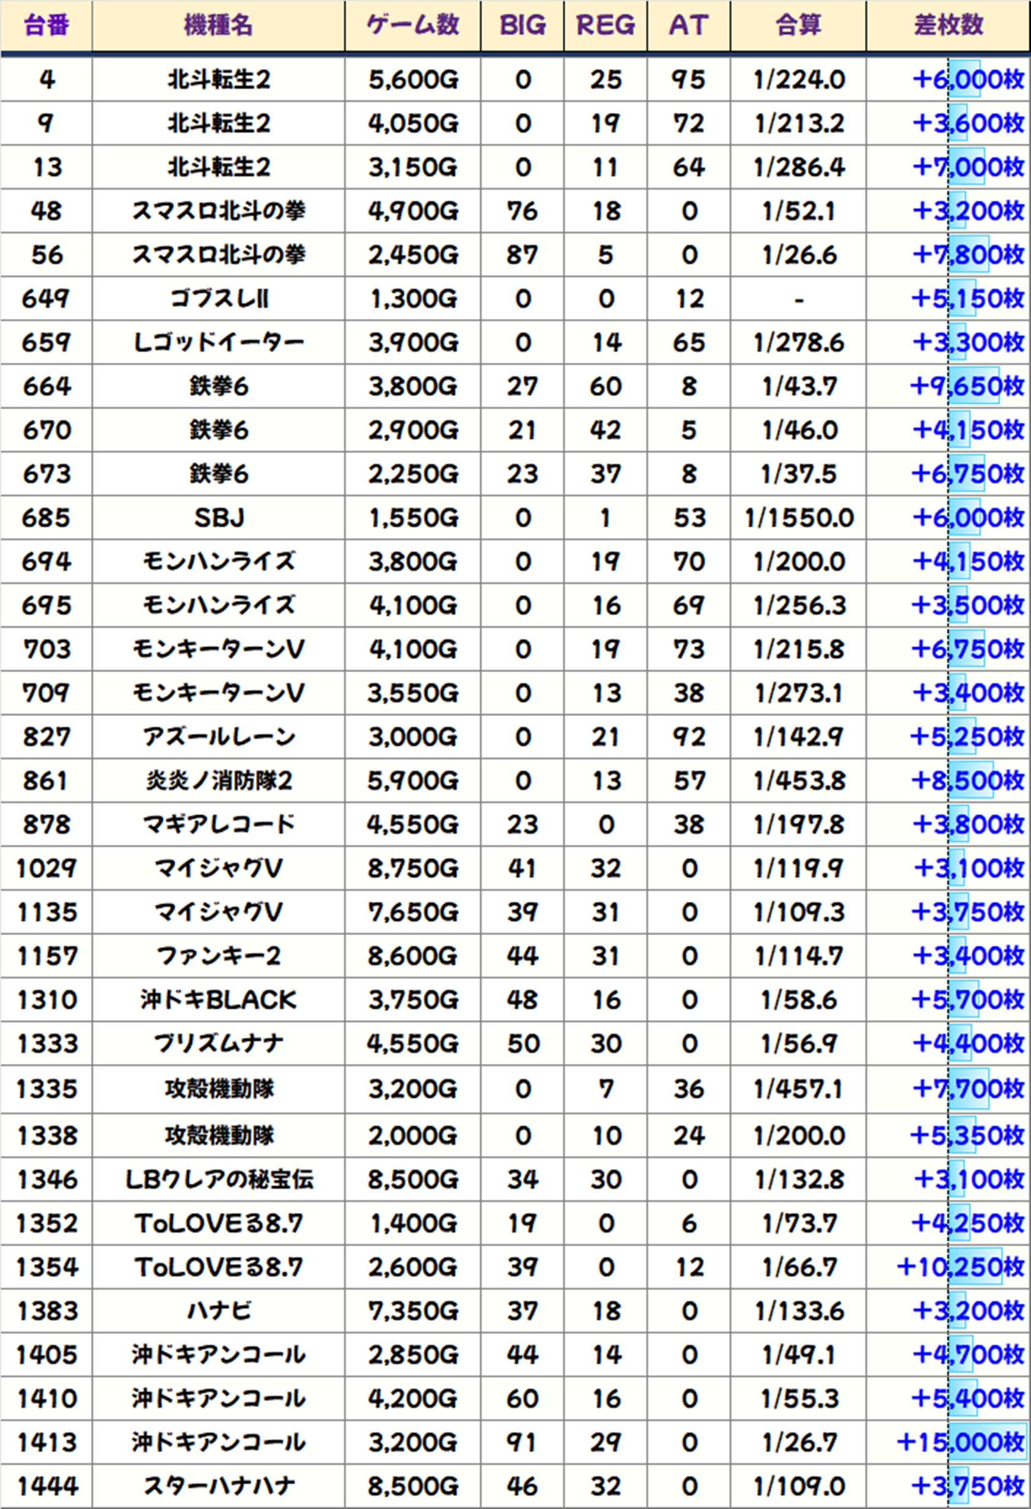
Task: Click the 8,750G game count cell
Action: pyautogui.click(x=413, y=868)
